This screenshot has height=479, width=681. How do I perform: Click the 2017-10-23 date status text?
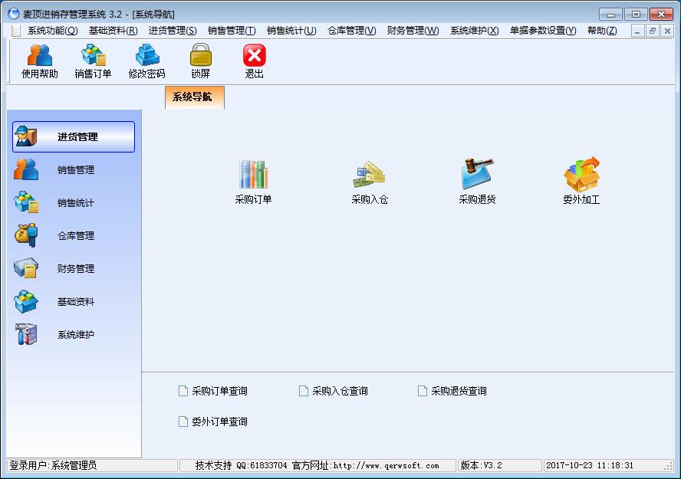(x=590, y=465)
